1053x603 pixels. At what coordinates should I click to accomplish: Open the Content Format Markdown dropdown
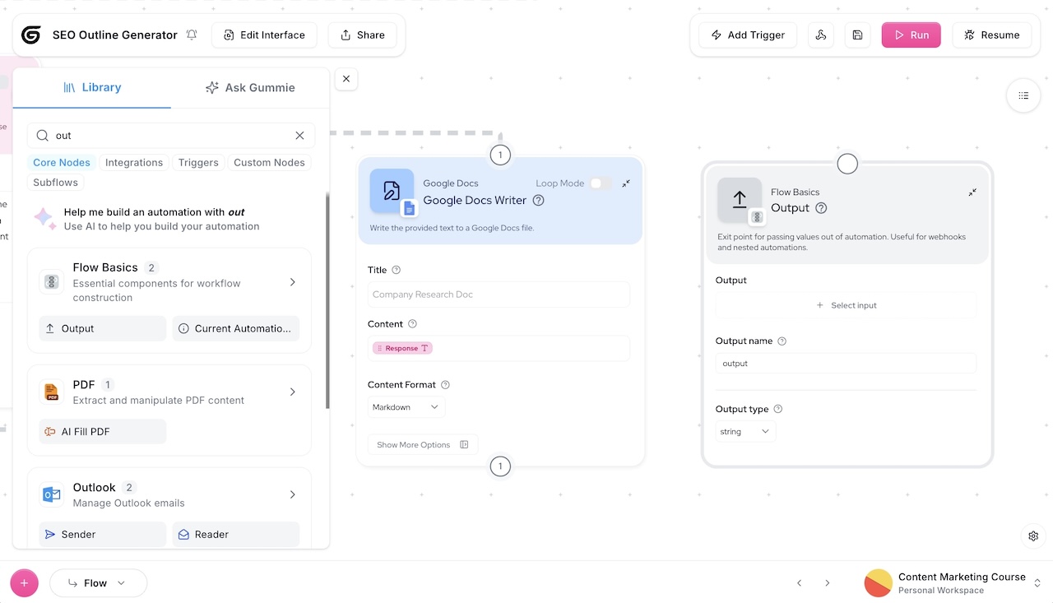pos(406,407)
